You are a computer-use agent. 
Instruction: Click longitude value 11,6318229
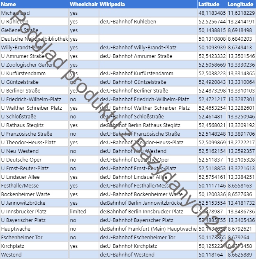(x=241, y=13)
